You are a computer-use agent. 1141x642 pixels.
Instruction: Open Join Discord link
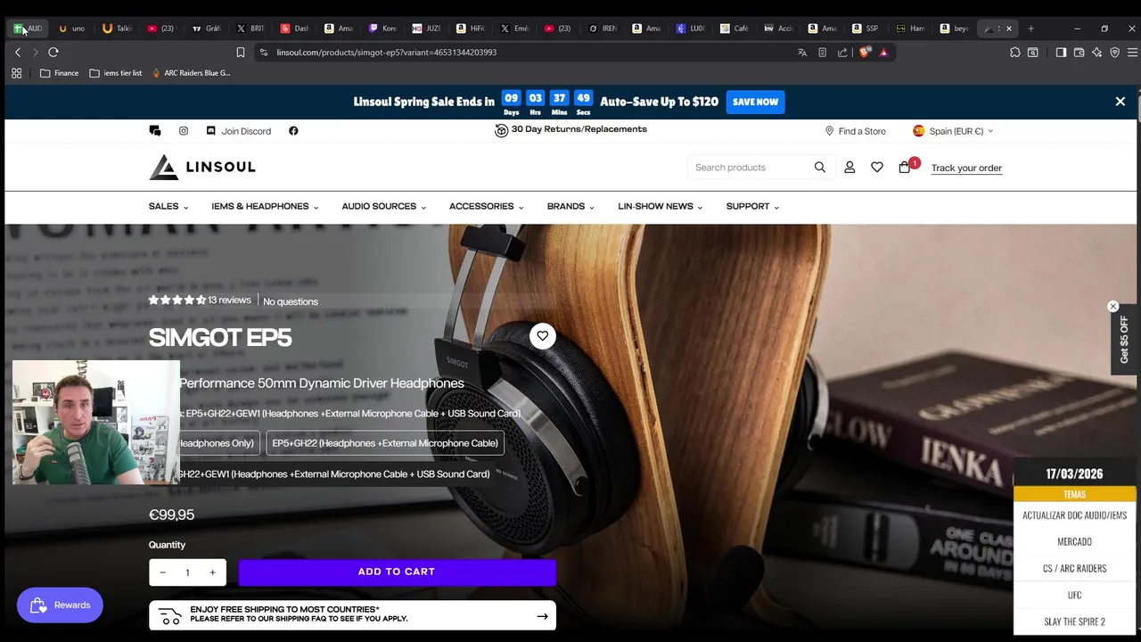238,131
